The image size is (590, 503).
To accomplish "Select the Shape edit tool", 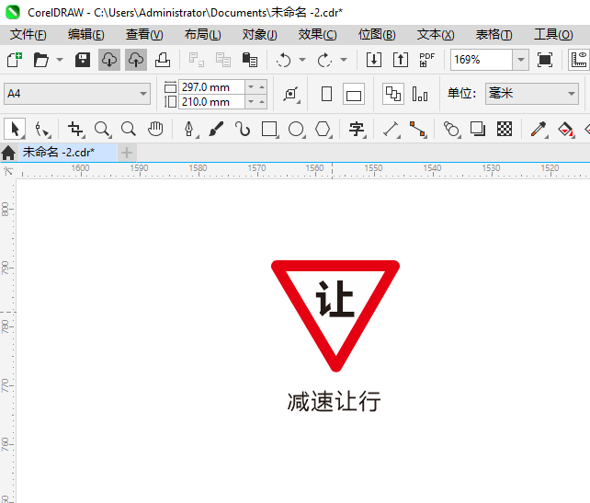I will click(x=42, y=129).
